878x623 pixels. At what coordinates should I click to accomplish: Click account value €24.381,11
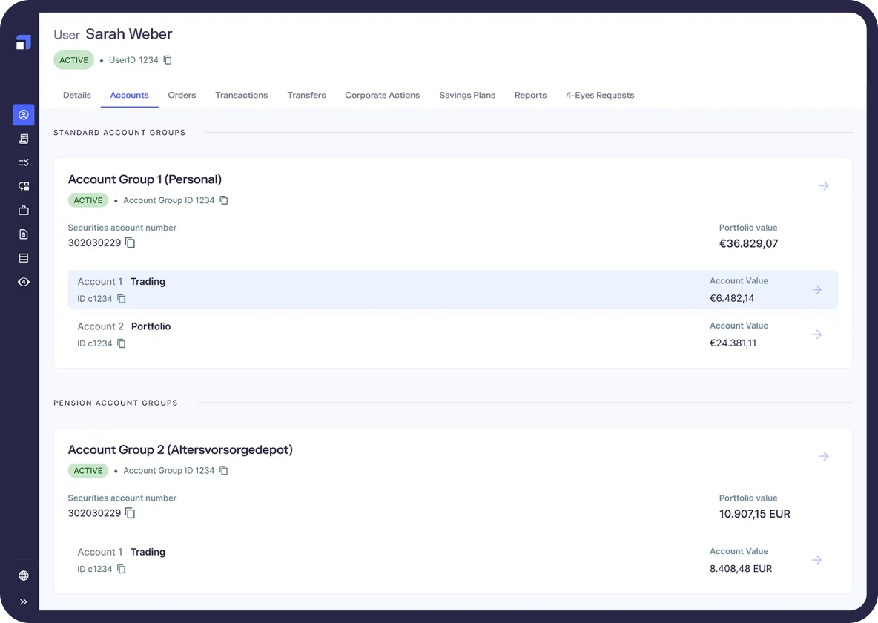(733, 343)
